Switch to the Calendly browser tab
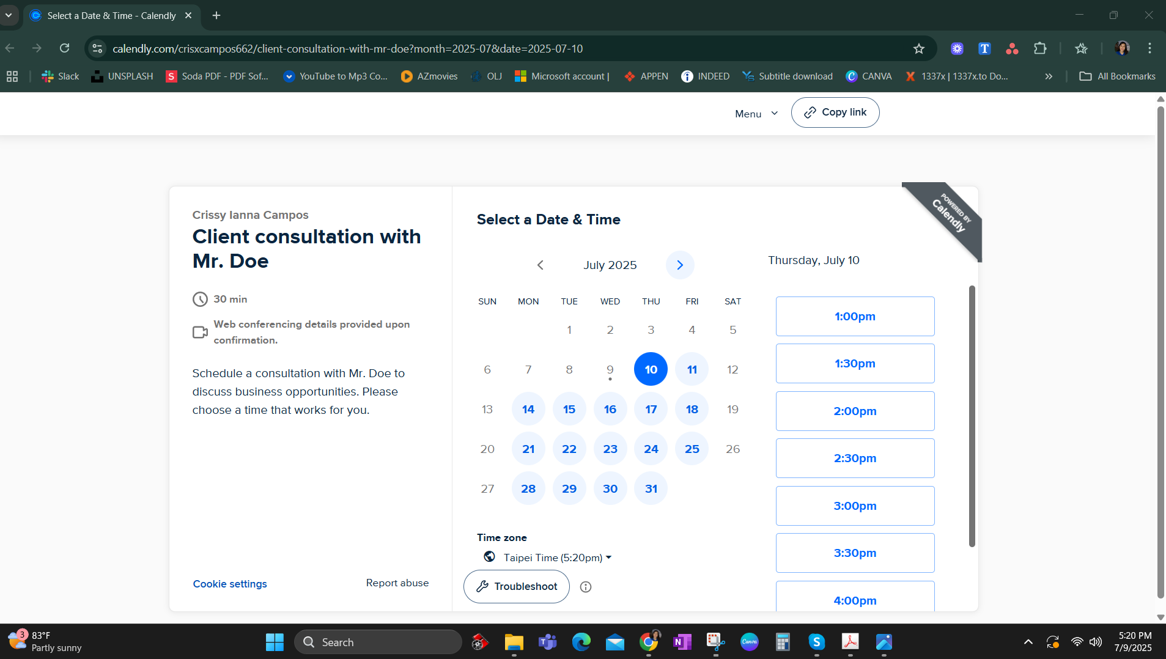This screenshot has width=1166, height=659. point(110,15)
